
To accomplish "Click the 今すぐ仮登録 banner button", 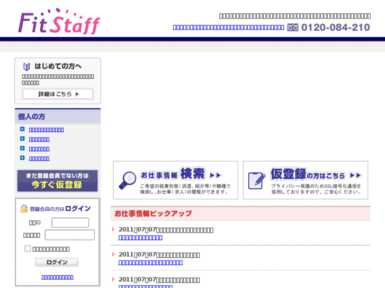I will point(57,181).
